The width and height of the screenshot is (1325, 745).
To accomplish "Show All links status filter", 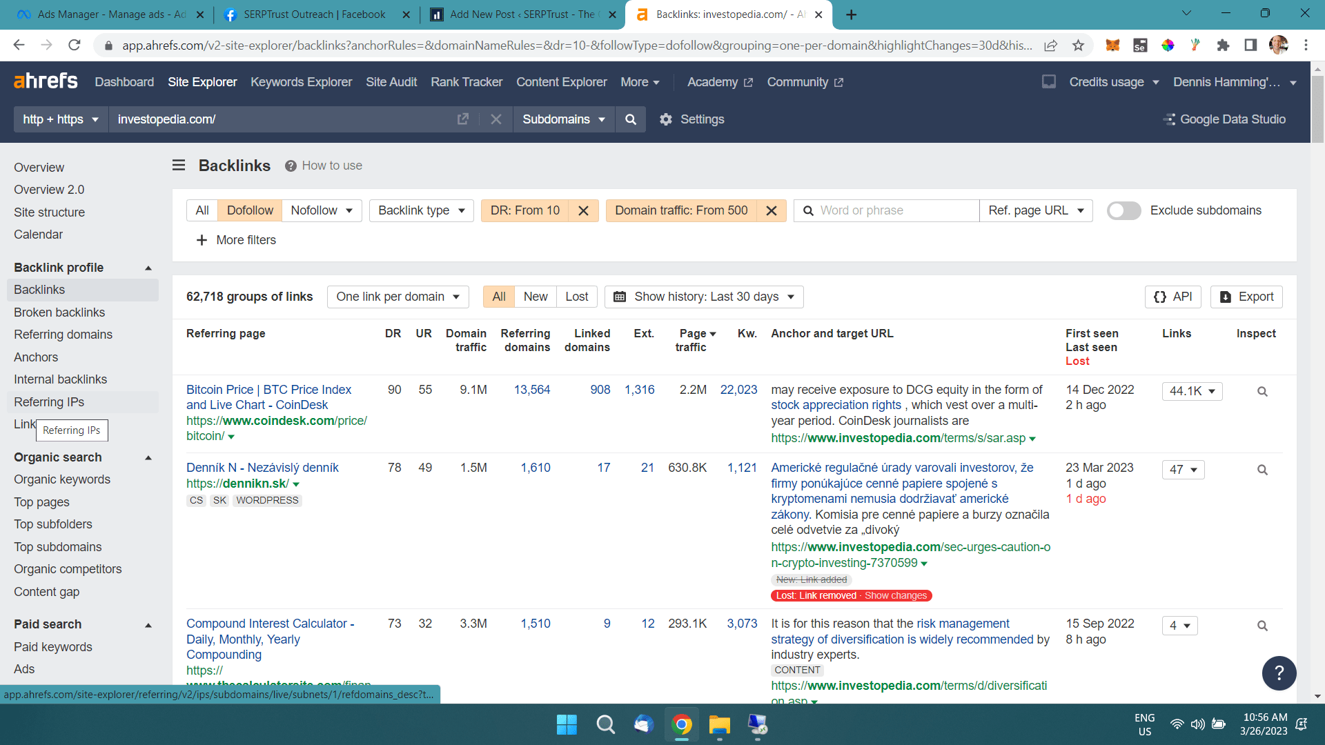I will [499, 297].
